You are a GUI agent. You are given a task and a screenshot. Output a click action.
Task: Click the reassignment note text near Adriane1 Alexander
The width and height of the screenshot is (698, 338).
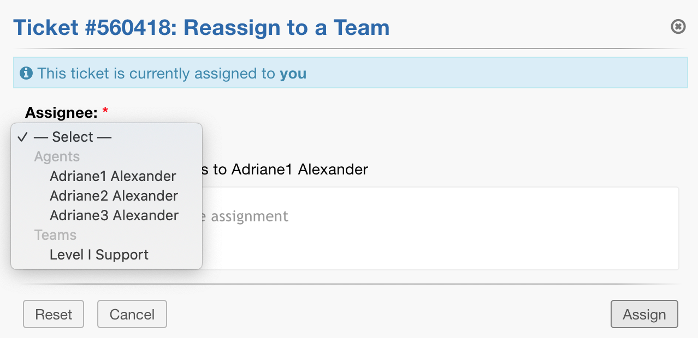point(284,169)
